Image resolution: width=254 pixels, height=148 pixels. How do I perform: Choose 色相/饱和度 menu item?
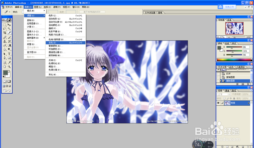coord(66,40)
